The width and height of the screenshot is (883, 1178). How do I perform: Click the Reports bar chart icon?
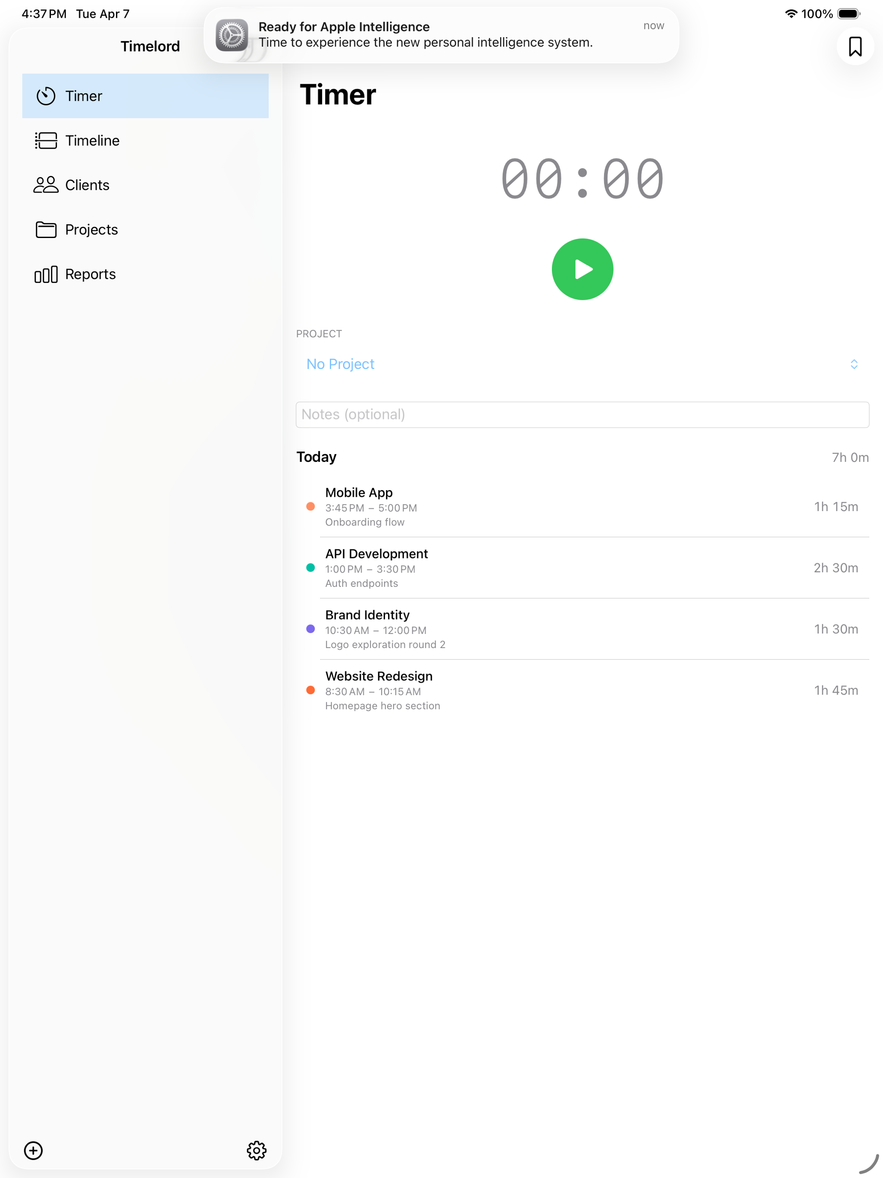pyautogui.click(x=46, y=274)
